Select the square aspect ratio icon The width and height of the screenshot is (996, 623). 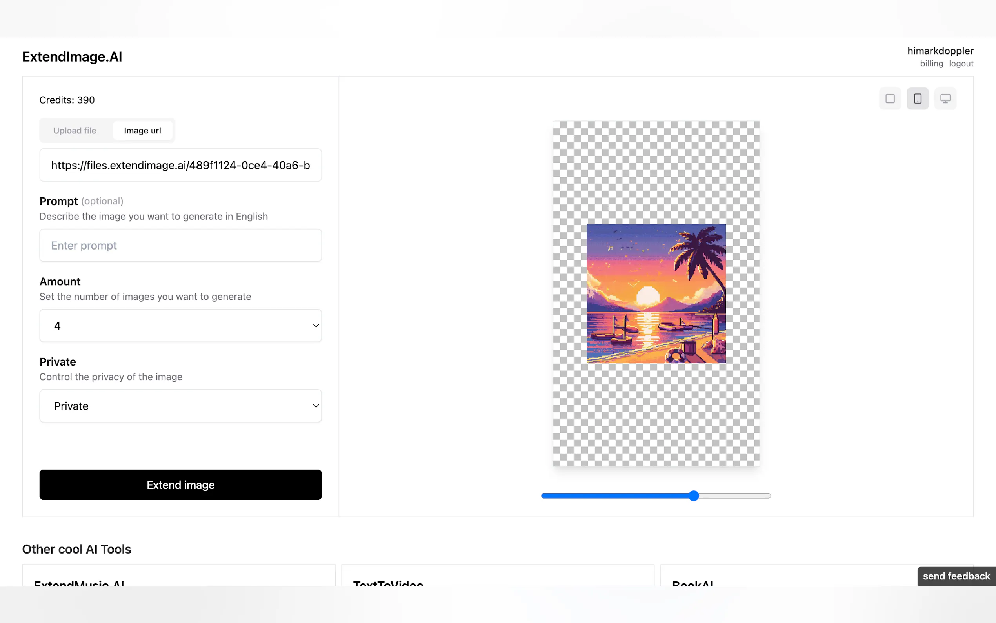click(890, 98)
